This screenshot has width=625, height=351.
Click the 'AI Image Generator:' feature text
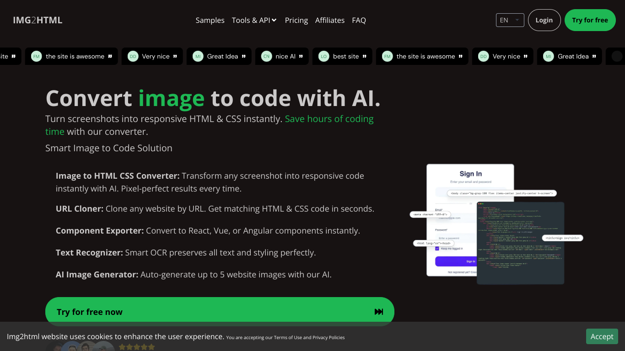coord(97,274)
